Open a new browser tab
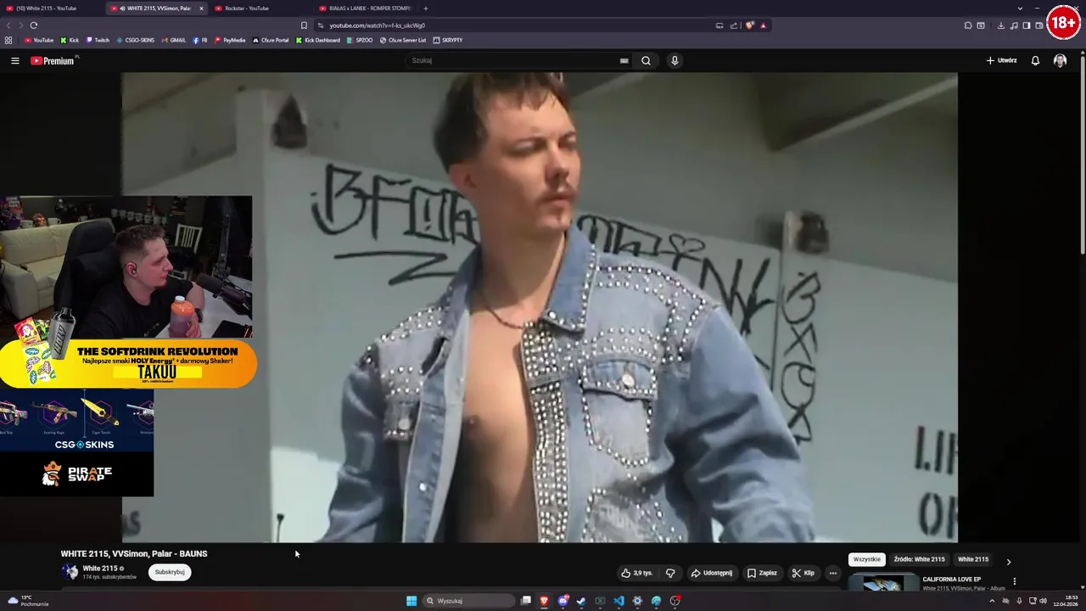This screenshot has width=1086, height=611. 425,8
